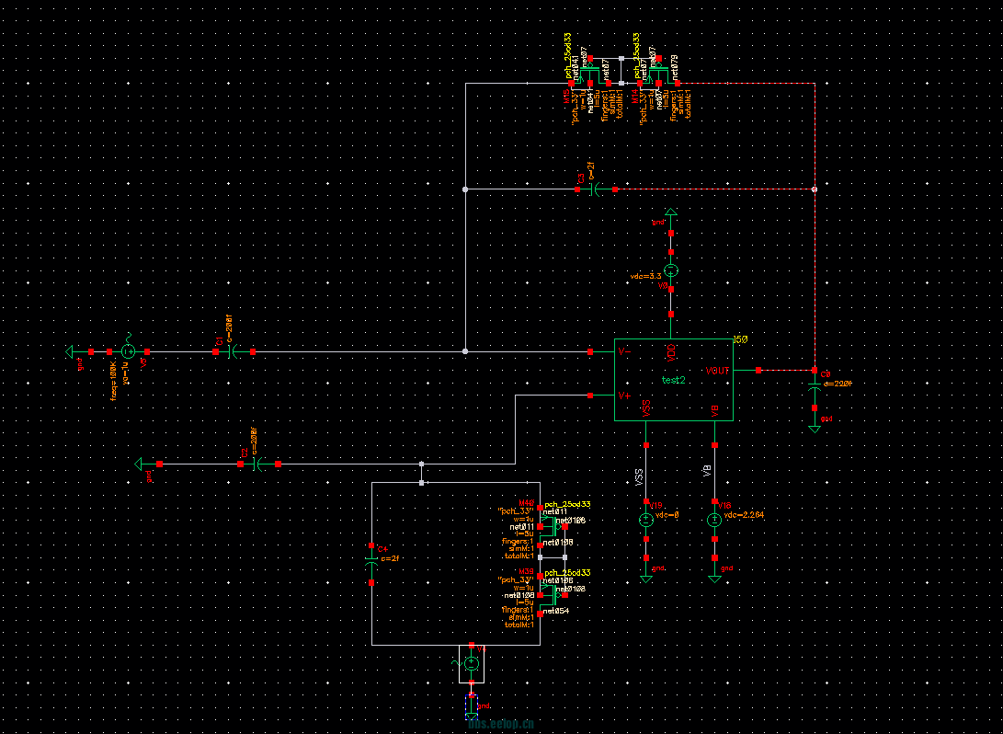Click the rotated 'VB' wire label

(x=707, y=473)
